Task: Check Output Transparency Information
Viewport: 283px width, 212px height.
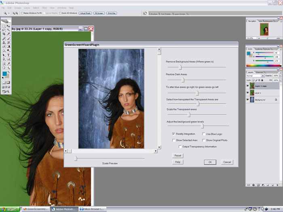Action: point(180,147)
